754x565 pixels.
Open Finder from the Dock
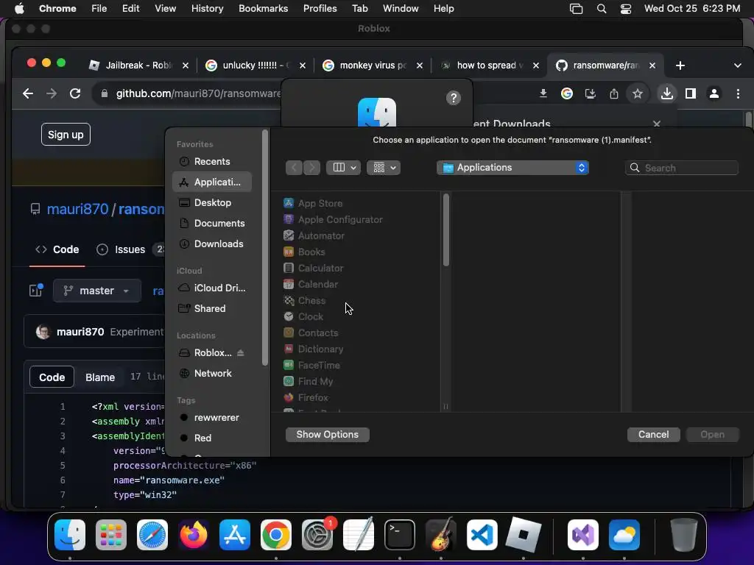(70, 534)
